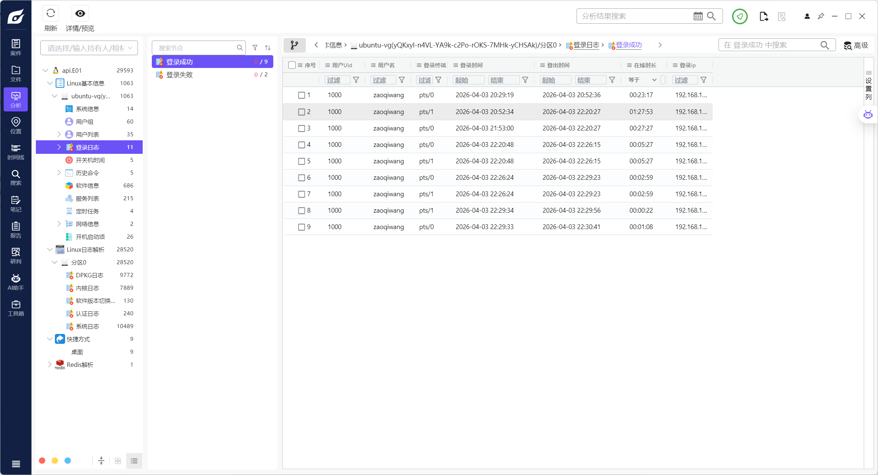Screen dimensions: 878x475
Task: Click the refresh (刷新) toolbar icon
Action: tap(50, 14)
